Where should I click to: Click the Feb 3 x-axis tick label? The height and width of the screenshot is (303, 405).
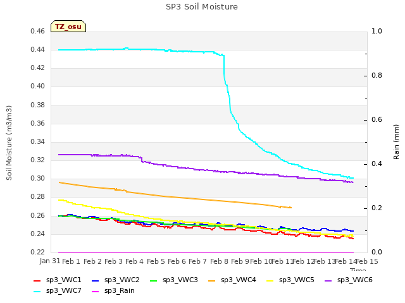click(x=113, y=261)
